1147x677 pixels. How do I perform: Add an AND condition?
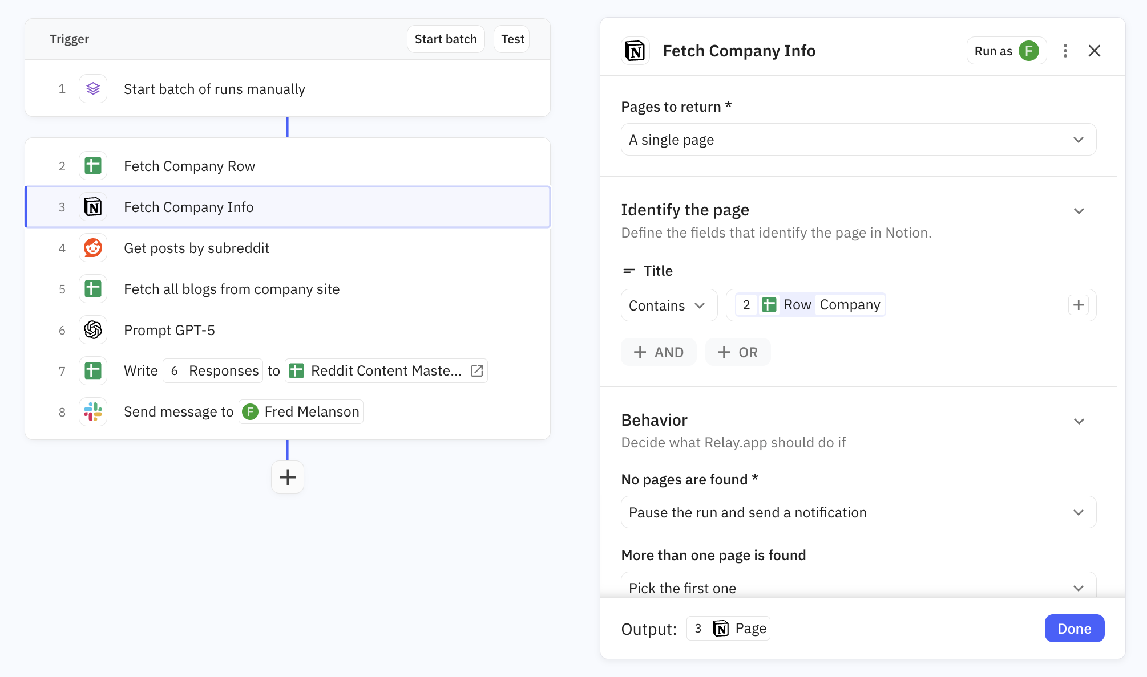tap(659, 352)
